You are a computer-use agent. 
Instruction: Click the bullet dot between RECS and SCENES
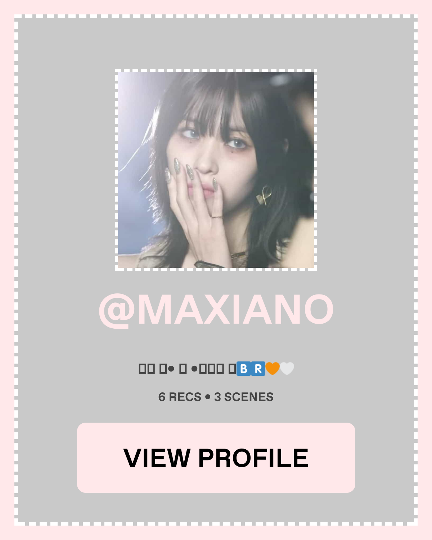coord(208,397)
